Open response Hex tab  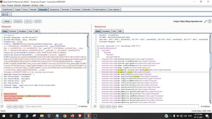[114, 31]
